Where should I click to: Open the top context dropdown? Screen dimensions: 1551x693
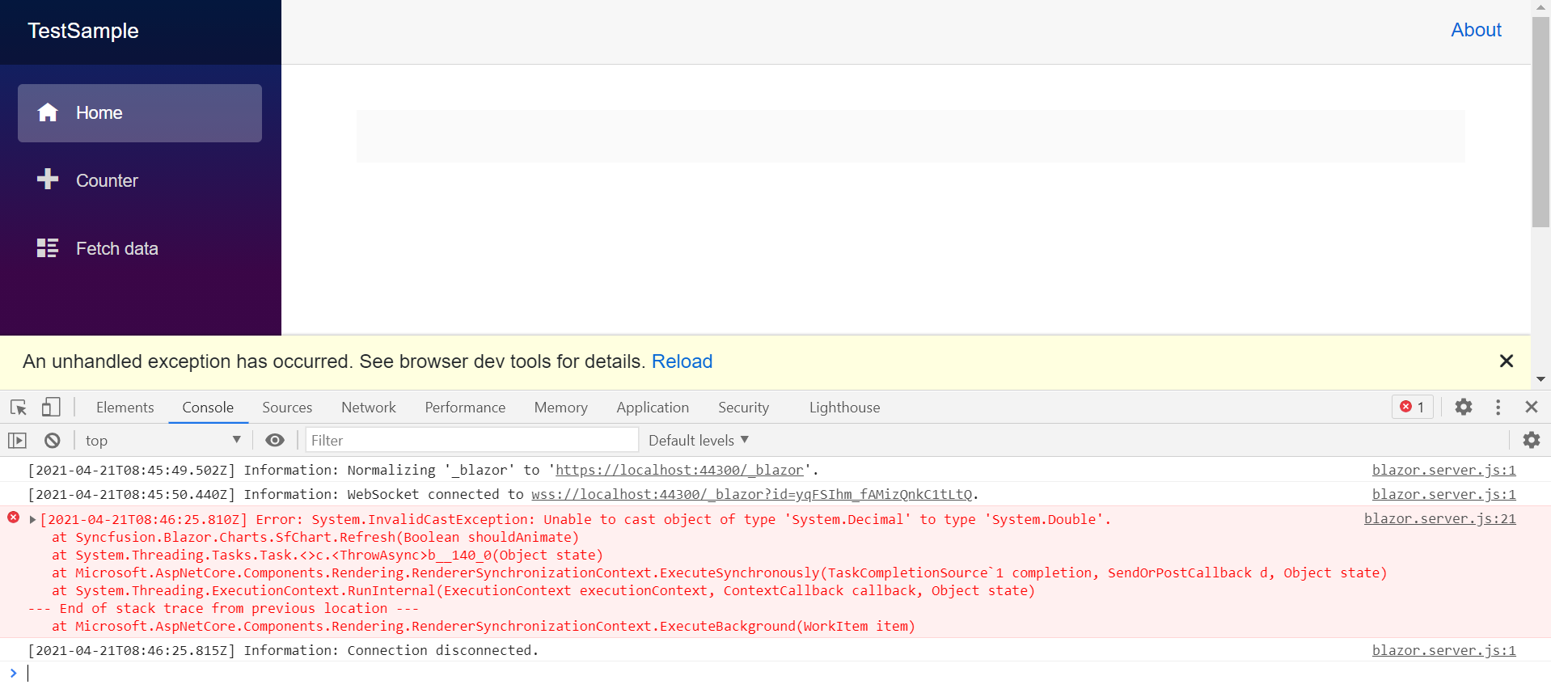(162, 441)
